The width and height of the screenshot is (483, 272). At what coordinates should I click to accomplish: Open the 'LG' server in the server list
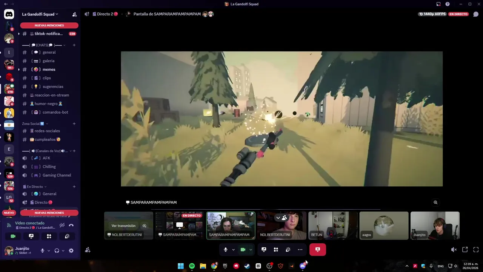9,198
